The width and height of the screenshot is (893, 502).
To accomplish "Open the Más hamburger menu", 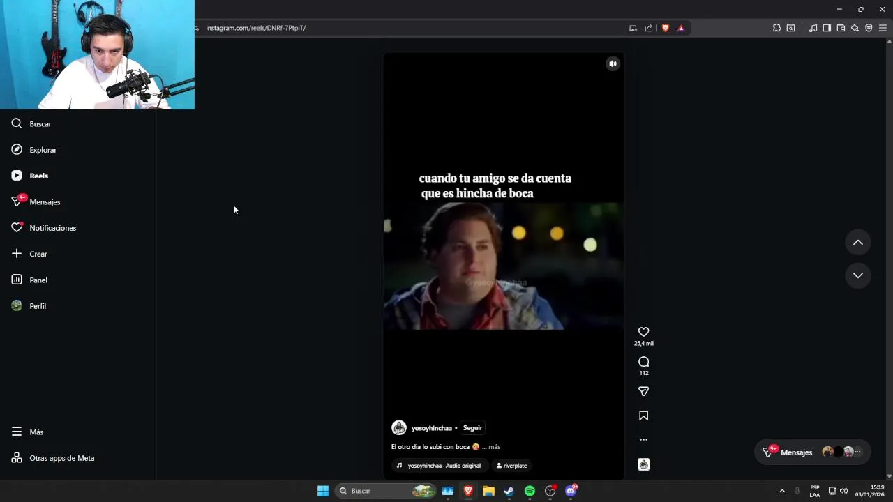I will 28,432.
